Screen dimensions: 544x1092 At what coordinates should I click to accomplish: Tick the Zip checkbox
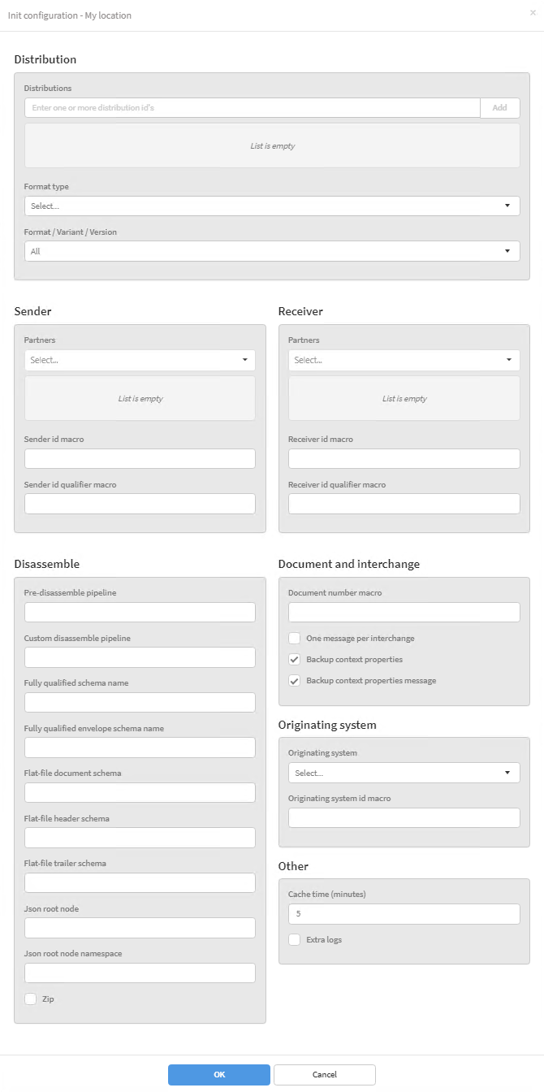point(31,999)
